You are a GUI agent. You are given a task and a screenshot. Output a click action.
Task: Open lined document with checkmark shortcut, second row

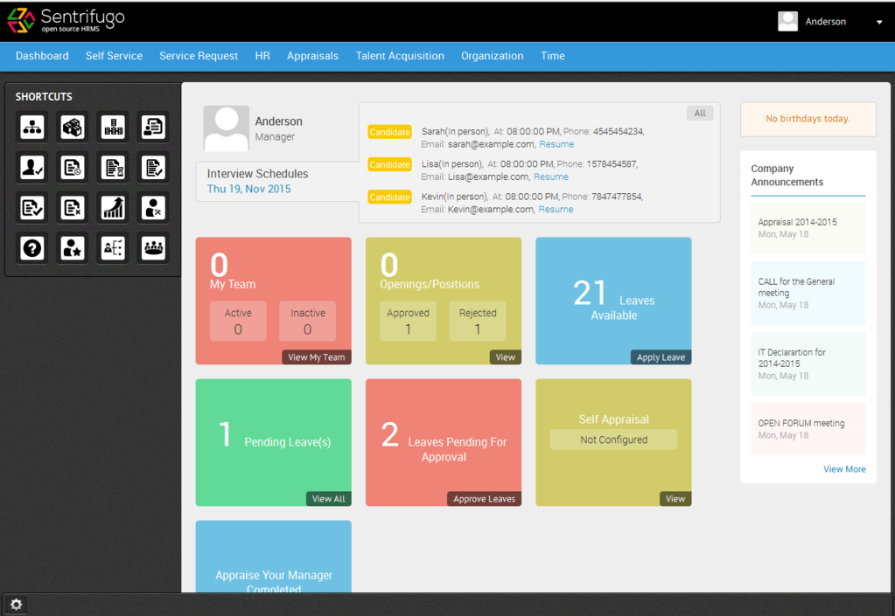pyautogui.click(x=154, y=168)
